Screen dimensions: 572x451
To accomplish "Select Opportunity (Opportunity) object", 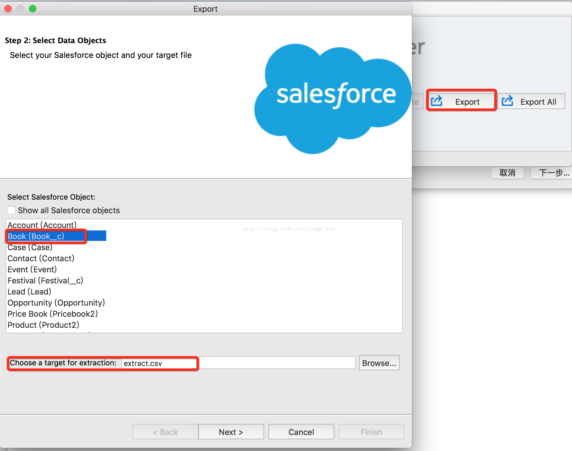I will click(56, 303).
